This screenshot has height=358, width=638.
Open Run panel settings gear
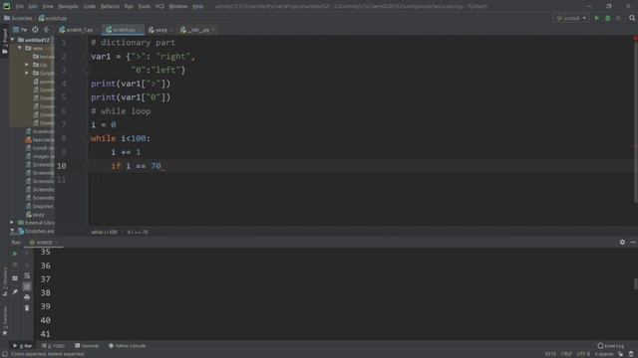[622, 242]
